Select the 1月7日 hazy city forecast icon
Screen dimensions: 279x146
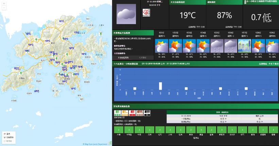(244, 46)
